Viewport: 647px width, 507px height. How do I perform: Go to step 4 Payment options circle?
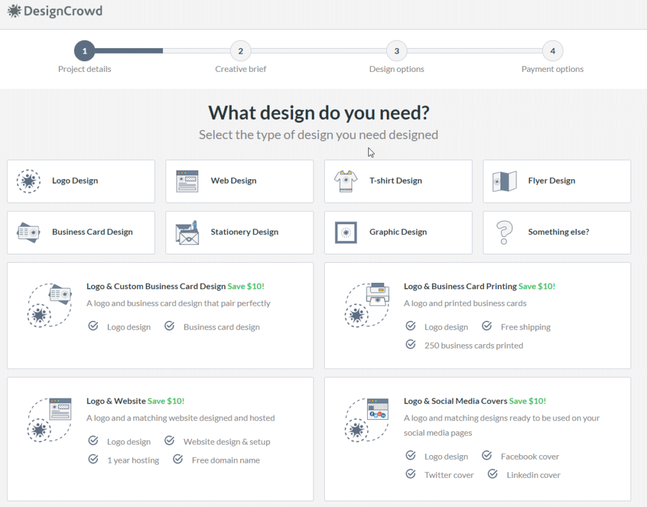(552, 51)
